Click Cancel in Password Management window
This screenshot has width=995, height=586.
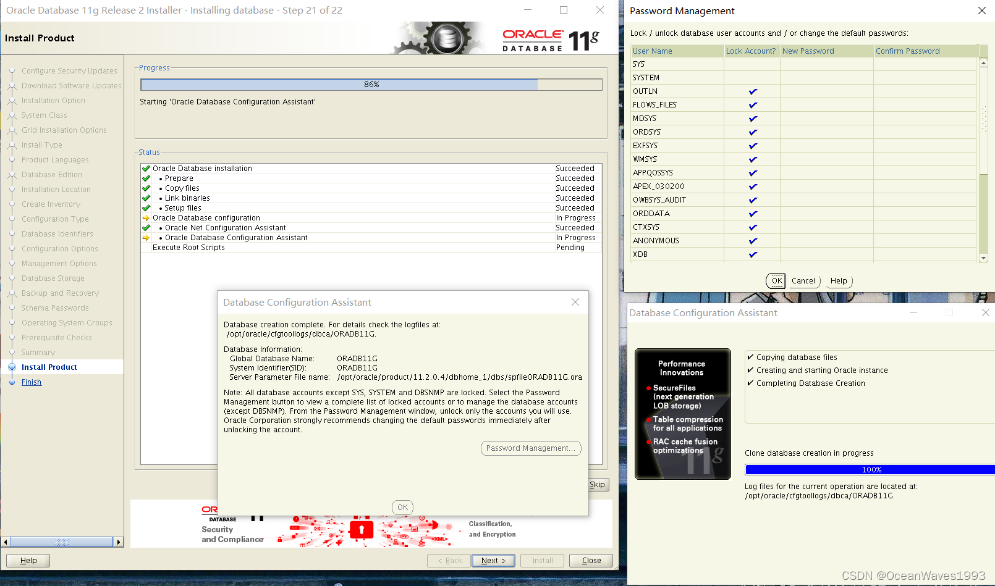coord(803,281)
